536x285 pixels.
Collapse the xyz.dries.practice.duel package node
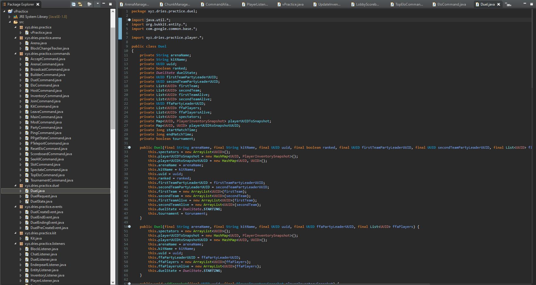pos(16,186)
